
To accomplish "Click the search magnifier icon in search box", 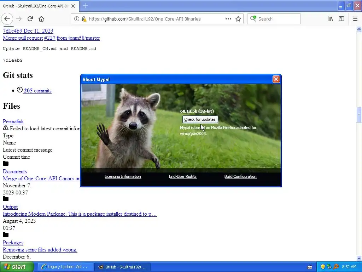I will [253, 18].
